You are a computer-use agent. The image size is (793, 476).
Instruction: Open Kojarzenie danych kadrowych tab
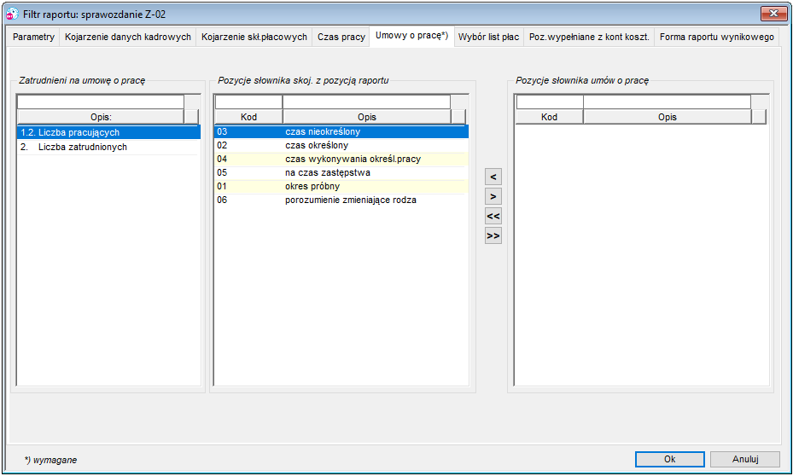click(x=127, y=37)
